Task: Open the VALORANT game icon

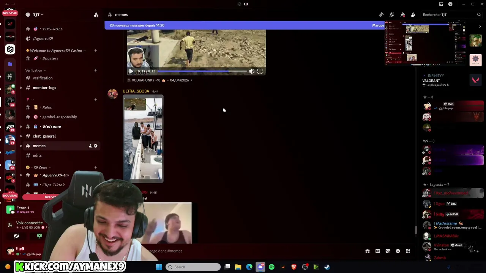Action: click(x=475, y=80)
